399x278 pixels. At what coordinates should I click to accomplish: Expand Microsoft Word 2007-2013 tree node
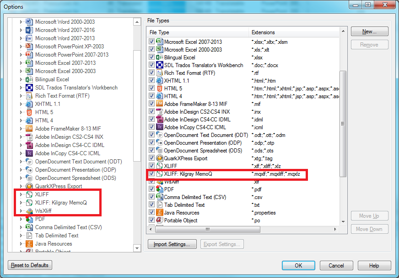point(21,38)
